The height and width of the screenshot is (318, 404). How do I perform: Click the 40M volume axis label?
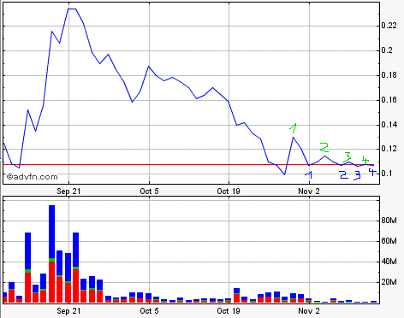[389, 262]
